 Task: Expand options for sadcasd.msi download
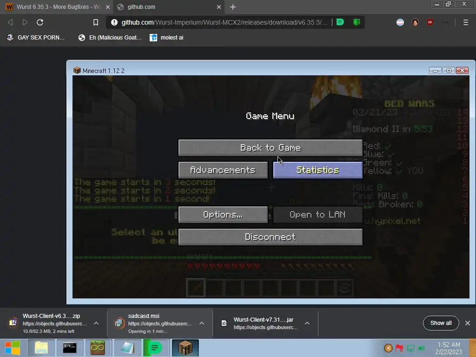tap(202, 324)
